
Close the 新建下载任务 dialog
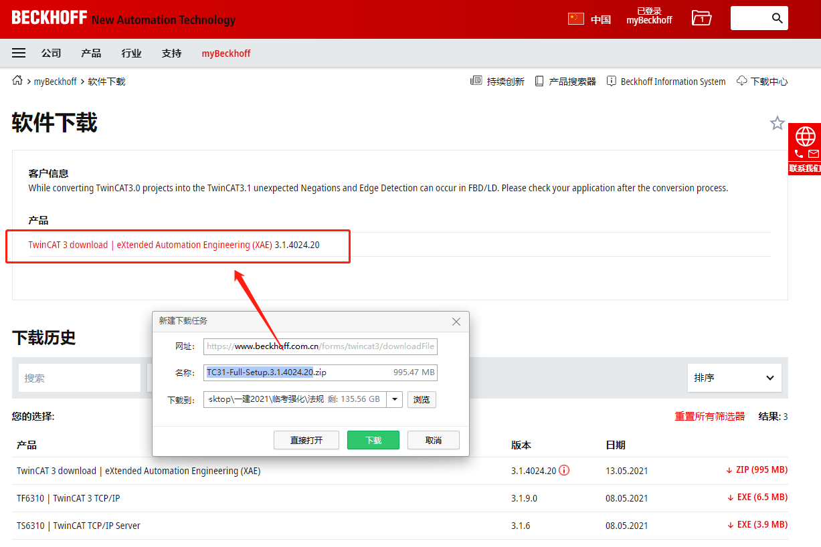point(456,322)
